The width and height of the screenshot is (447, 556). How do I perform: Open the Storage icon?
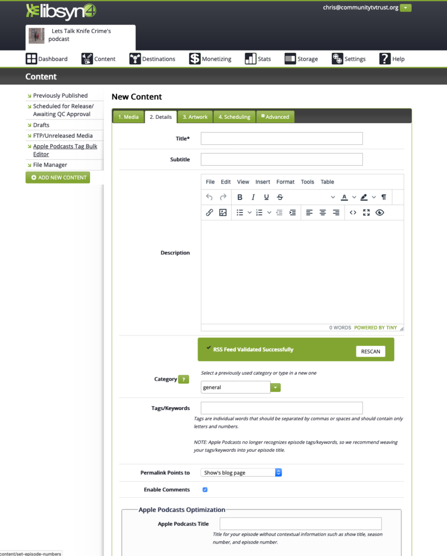coord(290,59)
